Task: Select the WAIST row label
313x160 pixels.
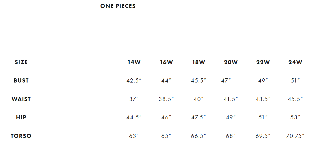Action: pos(21,99)
